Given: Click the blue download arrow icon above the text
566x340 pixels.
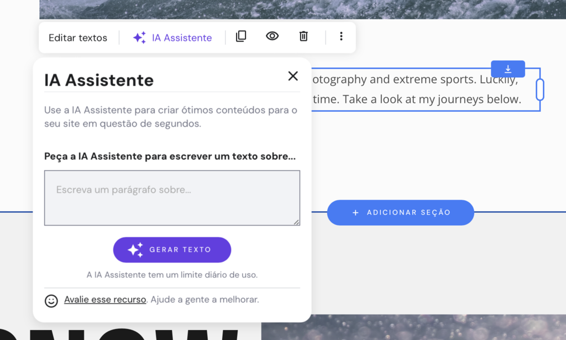Looking at the screenshot, I should point(507,69).
